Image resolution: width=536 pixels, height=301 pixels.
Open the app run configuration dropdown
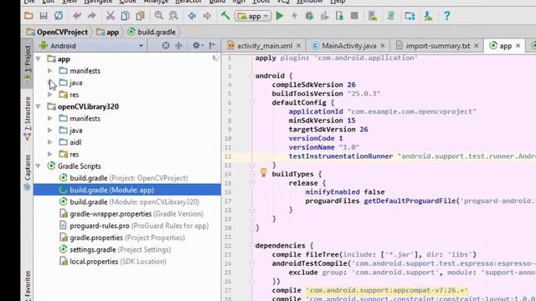click(x=253, y=16)
